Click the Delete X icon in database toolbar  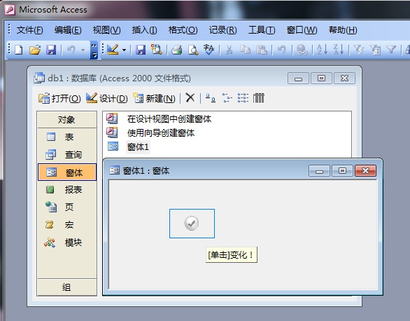tap(190, 98)
